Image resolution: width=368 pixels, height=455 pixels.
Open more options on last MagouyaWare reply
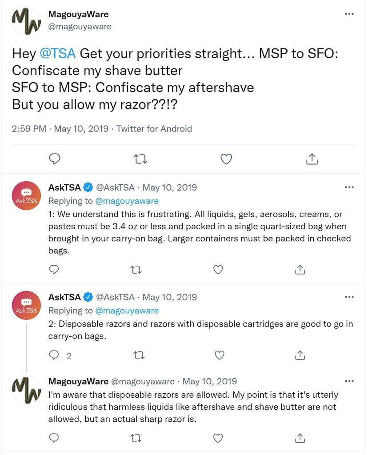[349, 381]
